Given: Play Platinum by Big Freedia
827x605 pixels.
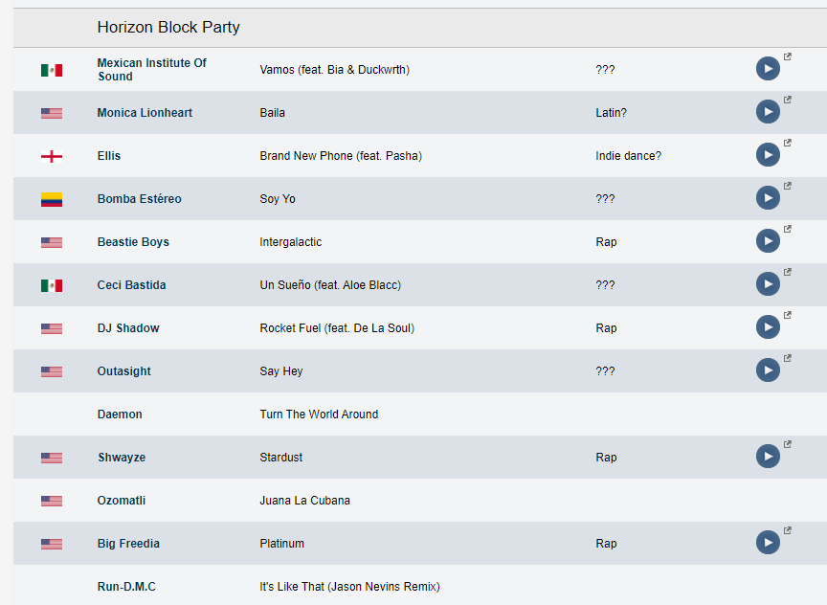Looking at the screenshot, I should [768, 542].
